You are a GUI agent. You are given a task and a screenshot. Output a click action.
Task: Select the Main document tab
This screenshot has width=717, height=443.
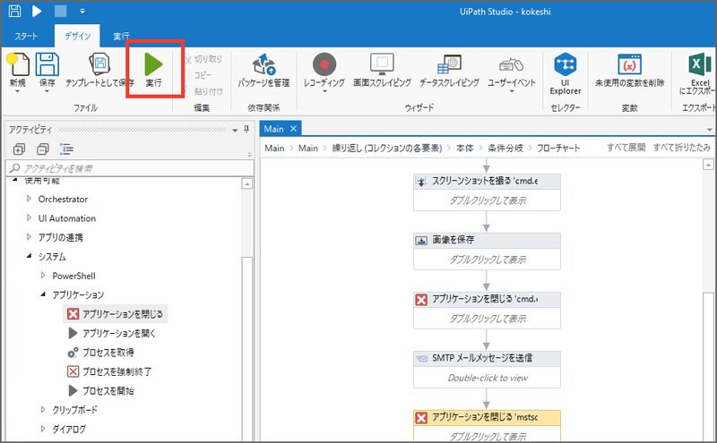click(x=274, y=129)
